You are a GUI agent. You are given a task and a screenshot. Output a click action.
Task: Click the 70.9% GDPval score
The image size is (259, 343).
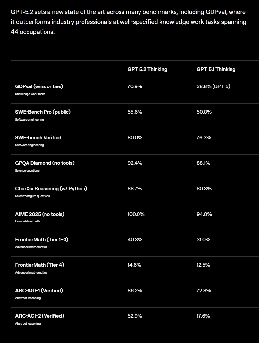[x=135, y=86]
